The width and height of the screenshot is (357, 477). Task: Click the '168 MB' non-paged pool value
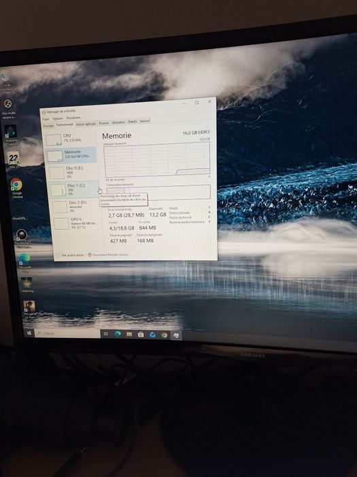pos(145,241)
